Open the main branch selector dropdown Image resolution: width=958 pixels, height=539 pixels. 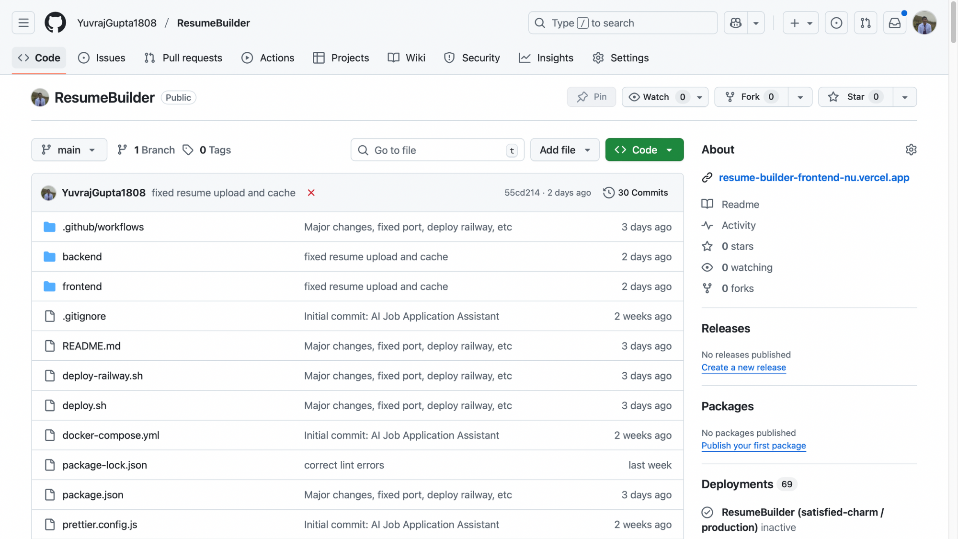pos(69,150)
